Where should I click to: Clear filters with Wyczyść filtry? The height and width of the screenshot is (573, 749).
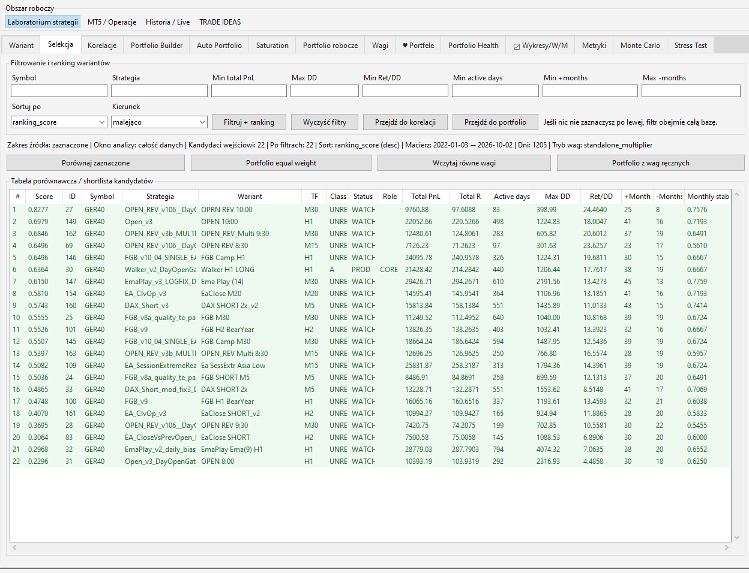click(x=325, y=122)
